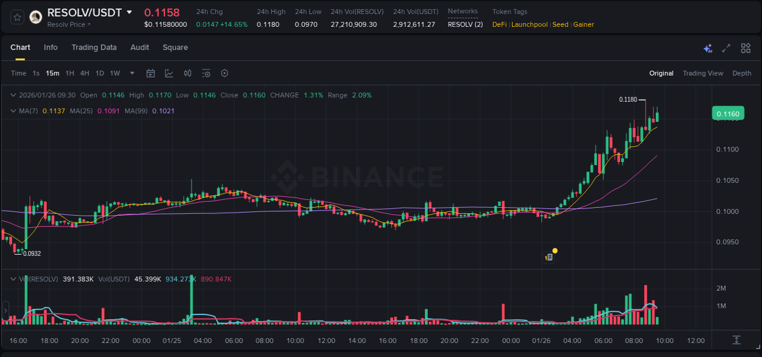The width and height of the screenshot is (762, 357).
Task: Open the indicators visibility icon
Action: [206, 73]
